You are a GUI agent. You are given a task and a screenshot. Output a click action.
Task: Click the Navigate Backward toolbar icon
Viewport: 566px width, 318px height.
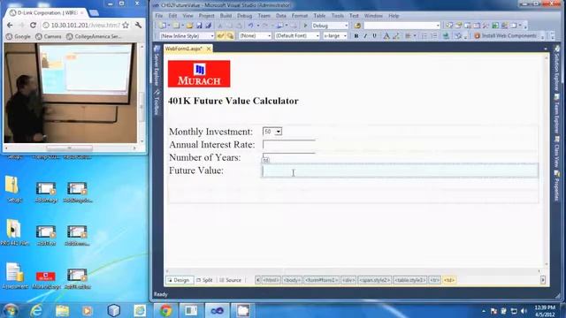[279, 26]
